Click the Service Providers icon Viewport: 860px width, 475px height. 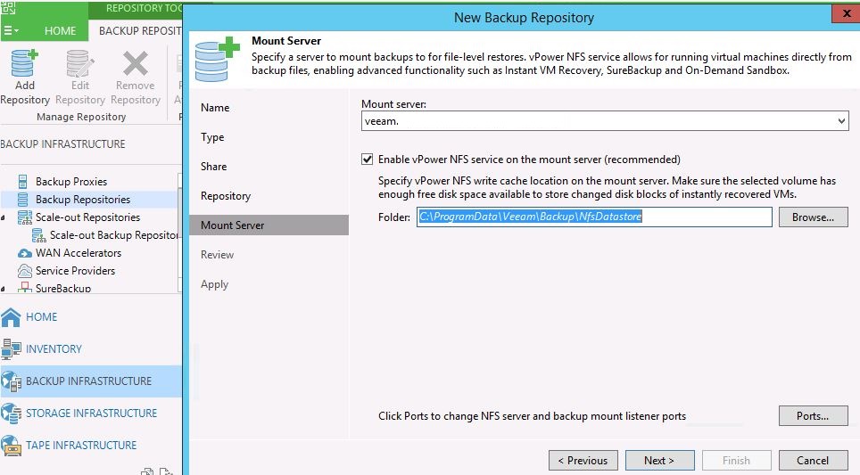[x=25, y=271]
